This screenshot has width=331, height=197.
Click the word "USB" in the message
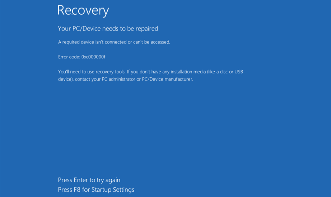click(x=239, y=72)
